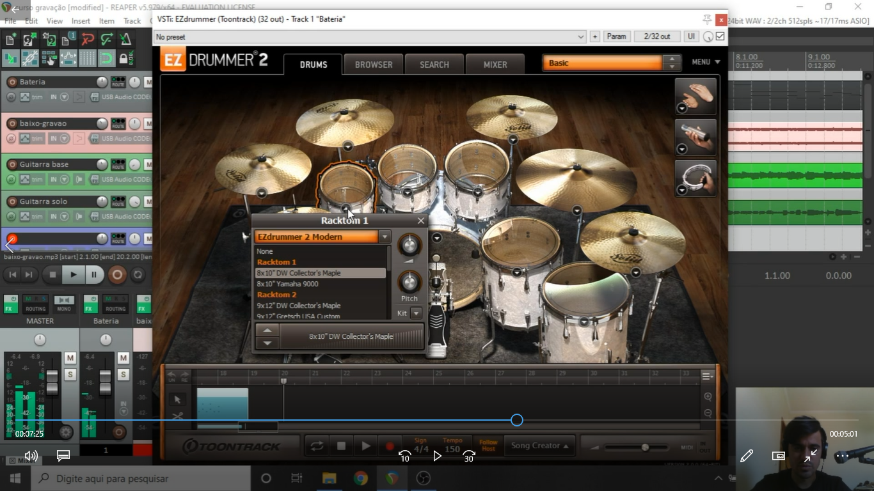
Task: Toggle the snap magnet icon in REAPER toolbar
Action: pos(106,58)
